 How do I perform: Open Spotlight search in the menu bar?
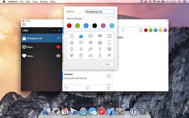pyautogui.click(x=180, y=2)
